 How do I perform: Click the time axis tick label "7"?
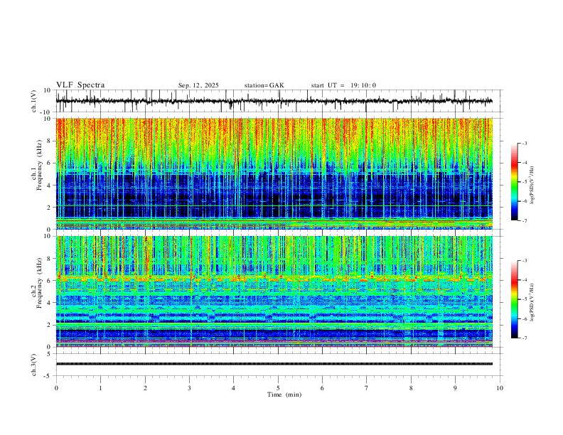pos(367,388)
